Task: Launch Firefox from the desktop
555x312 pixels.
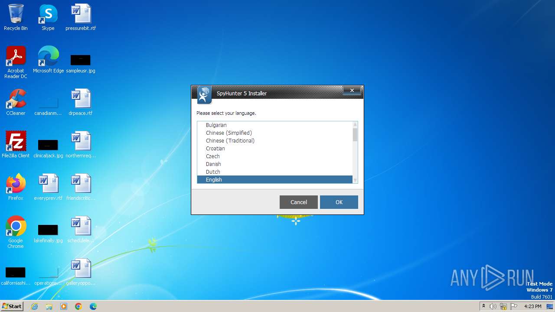Action: pos(16,187)
